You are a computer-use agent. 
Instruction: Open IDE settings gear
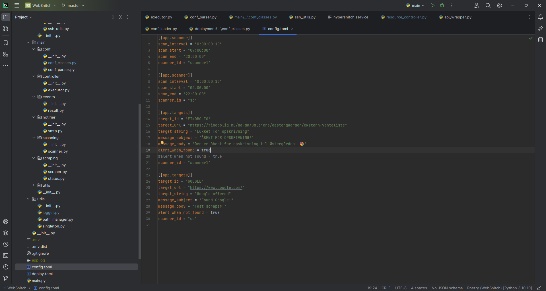coord(499,5)
